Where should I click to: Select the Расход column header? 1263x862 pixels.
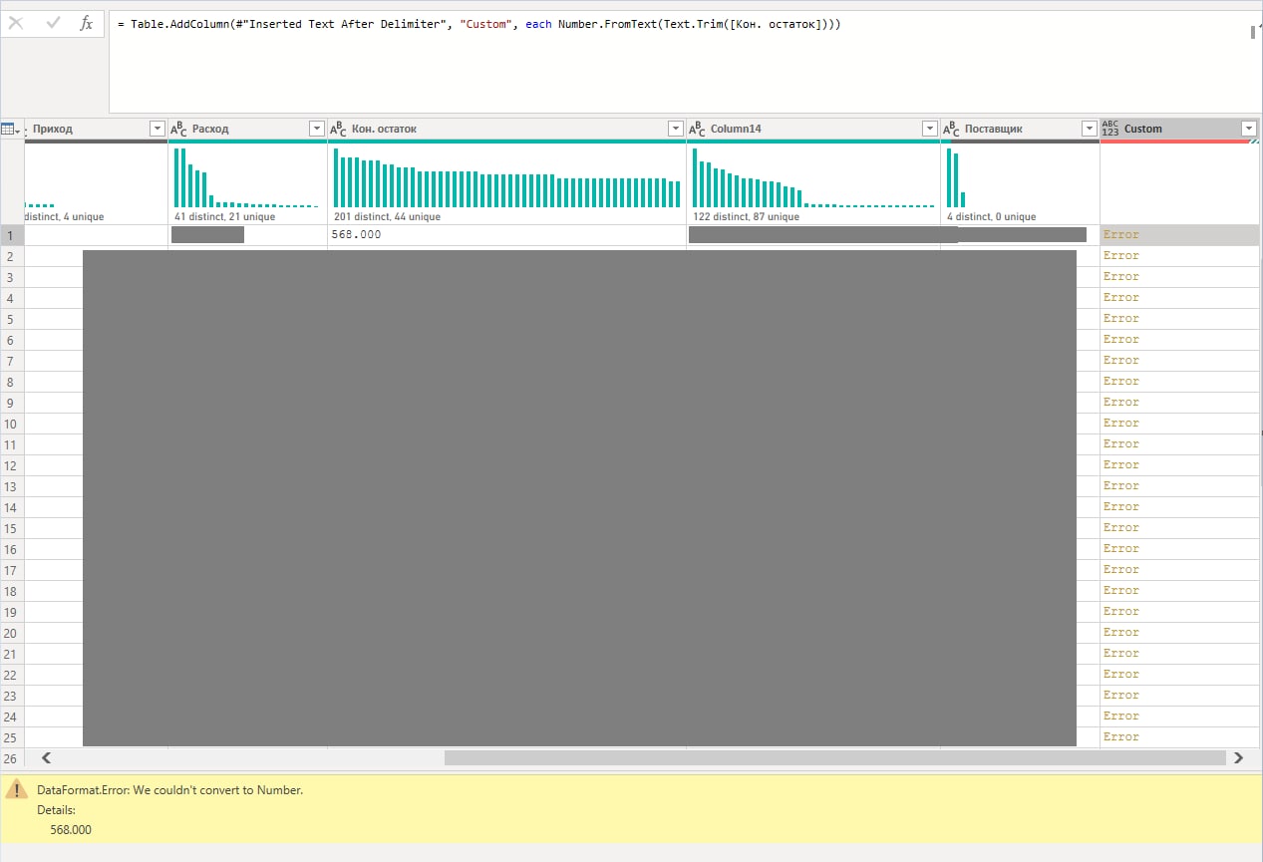point(247,129)
